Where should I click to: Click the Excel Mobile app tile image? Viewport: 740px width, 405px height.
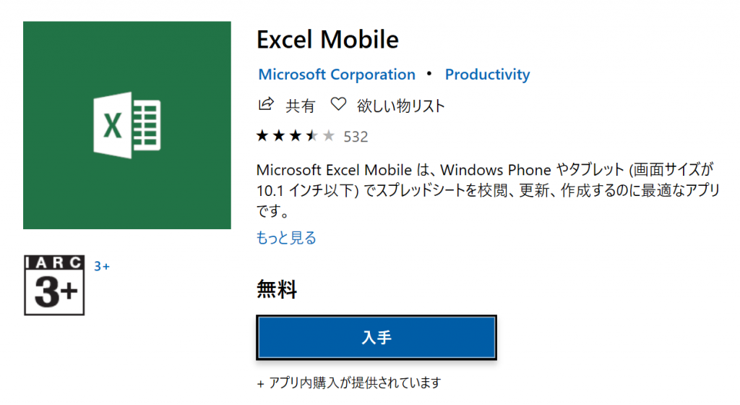(x=127, y=125)
